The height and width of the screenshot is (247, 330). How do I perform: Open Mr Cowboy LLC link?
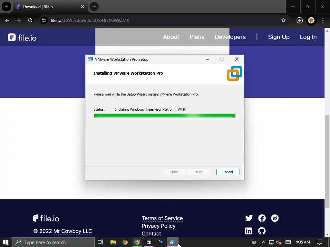click(x=73, y=231)
